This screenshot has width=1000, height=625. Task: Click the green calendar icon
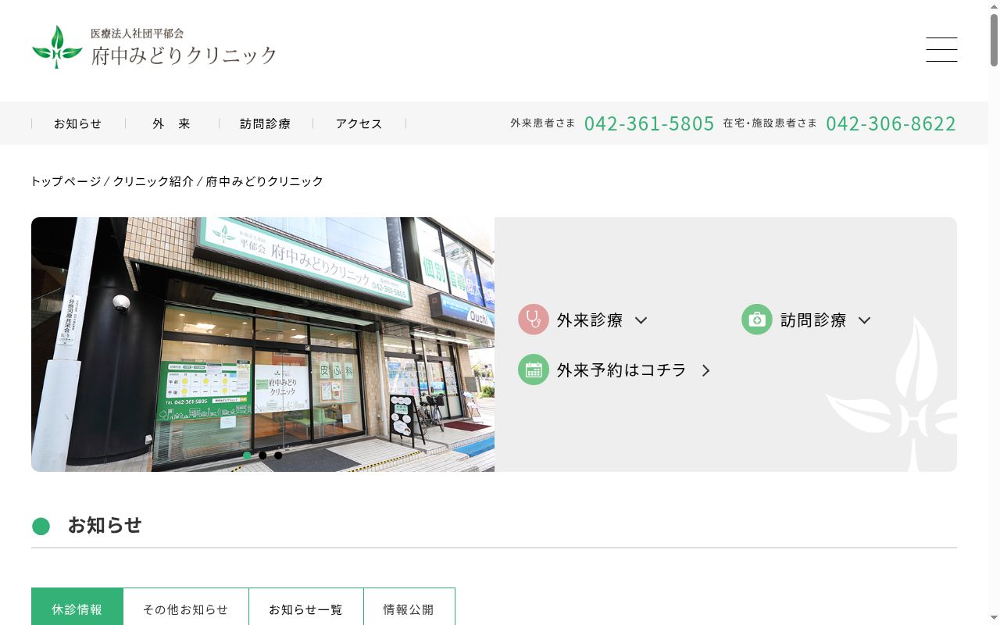pyautogui.click(x=534, y=370)
